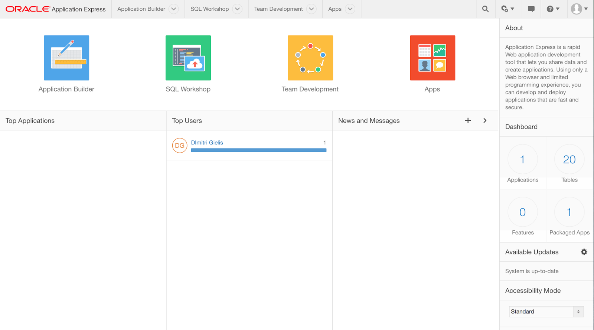Open the Application Builder tile icon
The width and height of the screenshot is (594, 330).
pos(66,58)
